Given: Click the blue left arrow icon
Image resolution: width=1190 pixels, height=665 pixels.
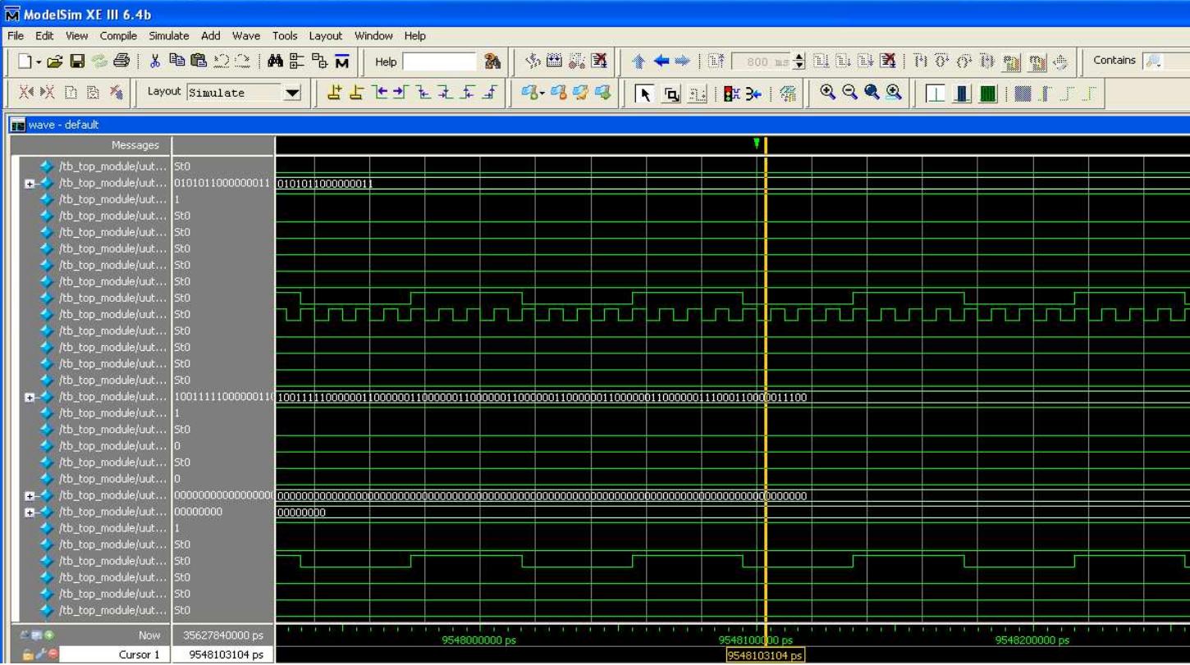Looking at the screenshot, I should pos(661,61).
